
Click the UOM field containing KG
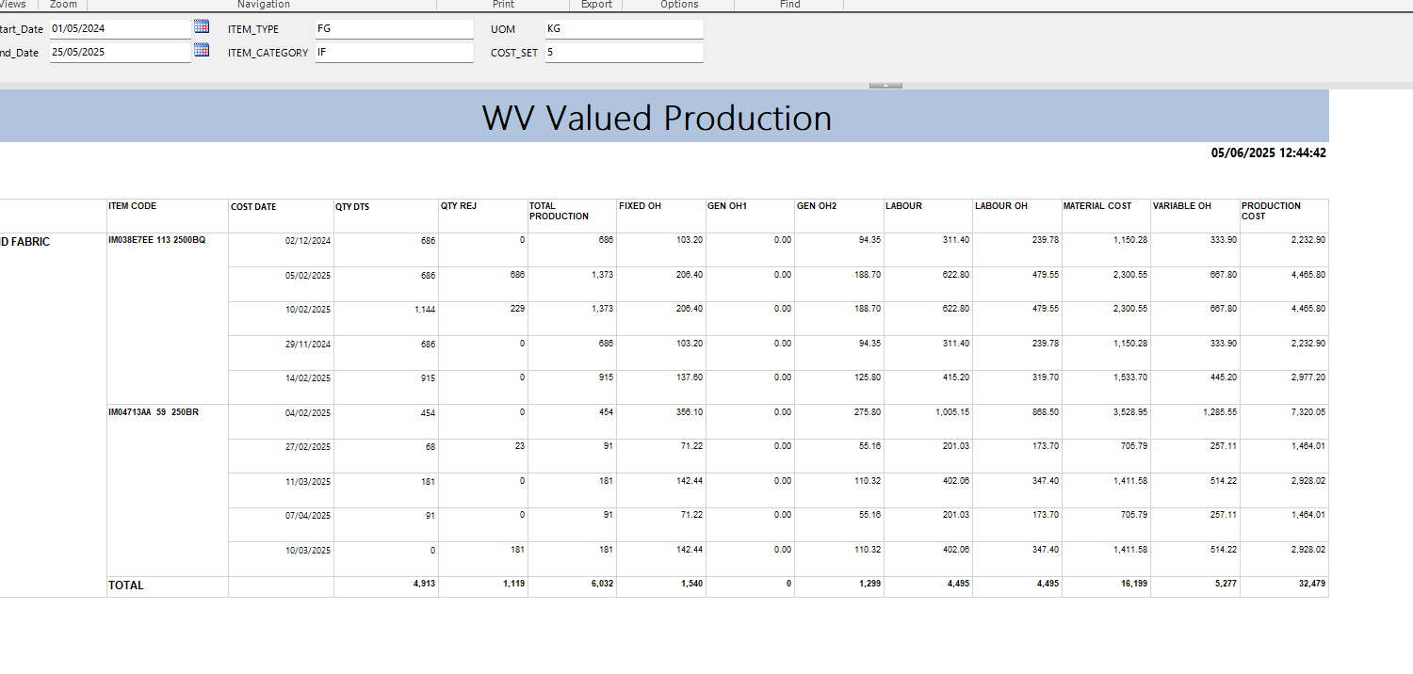[x=624, y=29]
